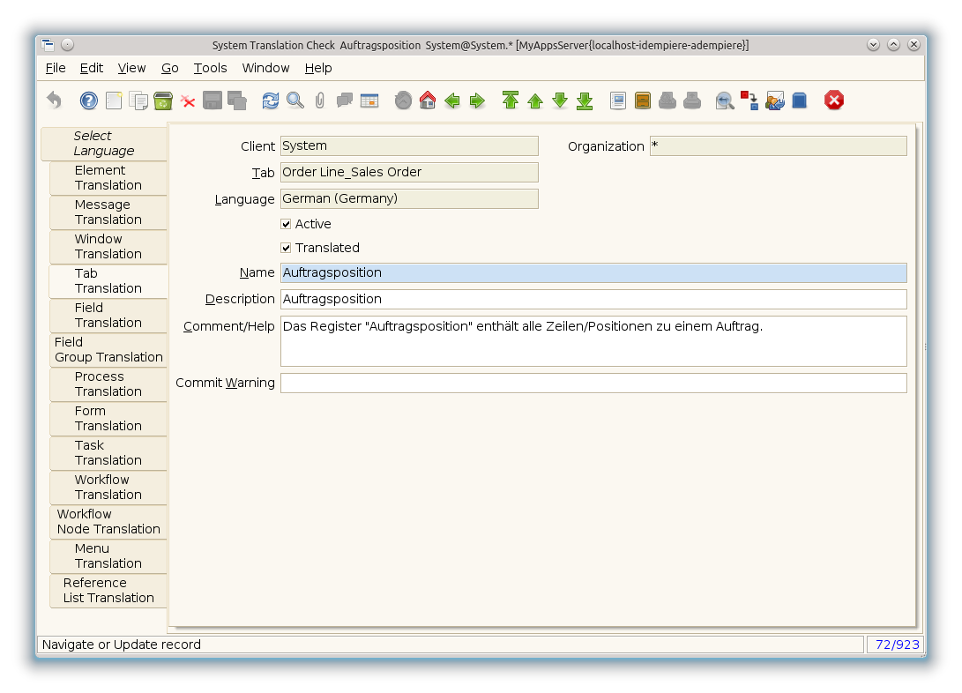The image size is (962, 693).
Task: Jump to last record with bottom arrow
Action: [x=585, y=101]
